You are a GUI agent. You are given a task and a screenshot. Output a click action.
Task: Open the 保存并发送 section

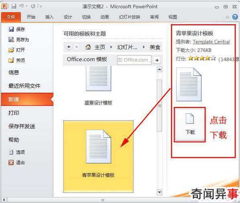[x=22, y=126]
